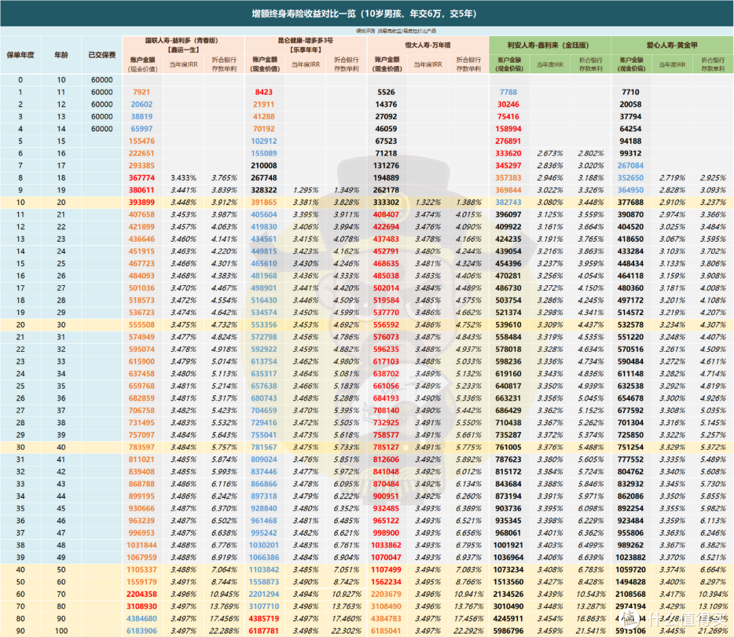Select the cell value 5986796
The height and width of the screenshot is (637, 734).
click(x=508, y=631)
